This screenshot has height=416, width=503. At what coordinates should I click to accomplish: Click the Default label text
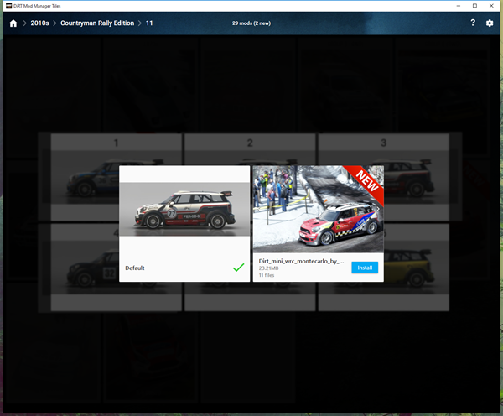pos(135,268)
